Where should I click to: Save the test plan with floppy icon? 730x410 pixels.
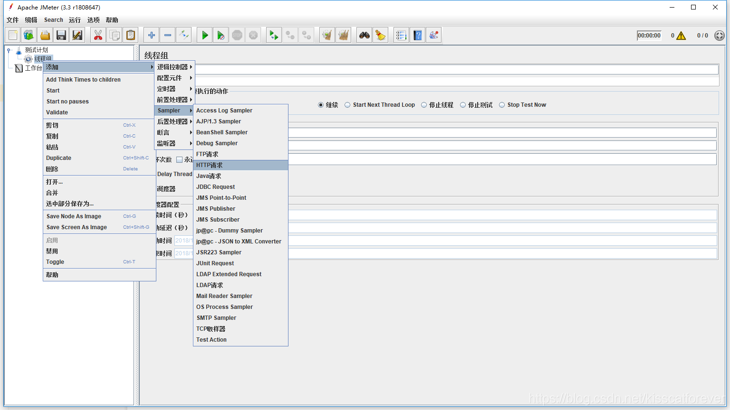coord(61,35)
